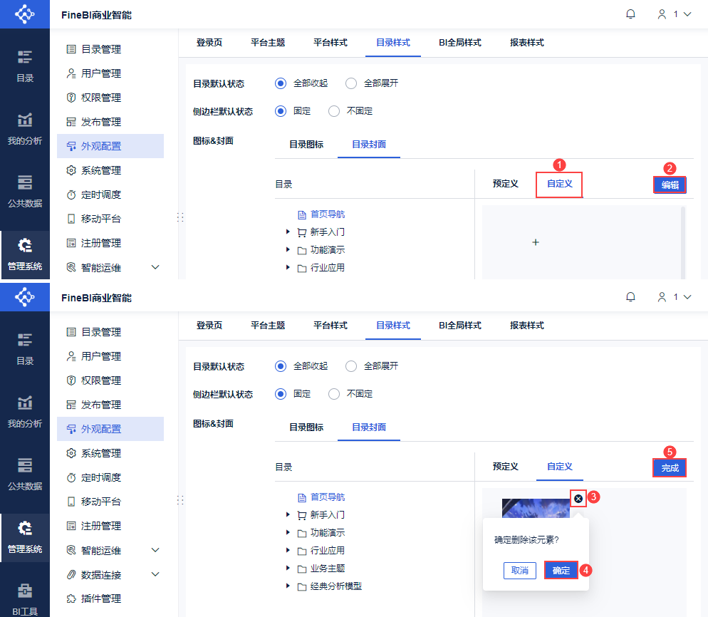Open 数据连接 in the management menu

tap(101, 575)
